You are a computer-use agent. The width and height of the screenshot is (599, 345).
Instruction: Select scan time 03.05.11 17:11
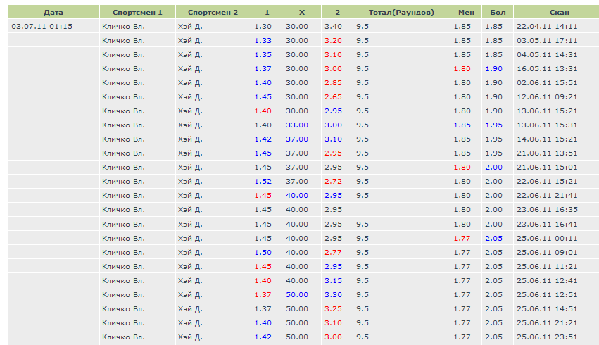547,41
